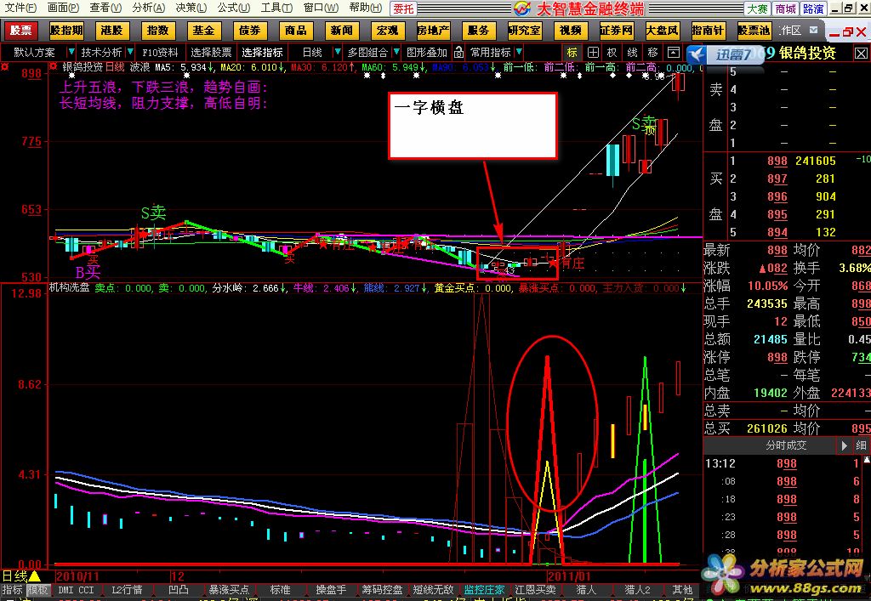The image size is (871, 601).
Task: Select the 江恩买卖 indicator tab
Action: point(536,589)
